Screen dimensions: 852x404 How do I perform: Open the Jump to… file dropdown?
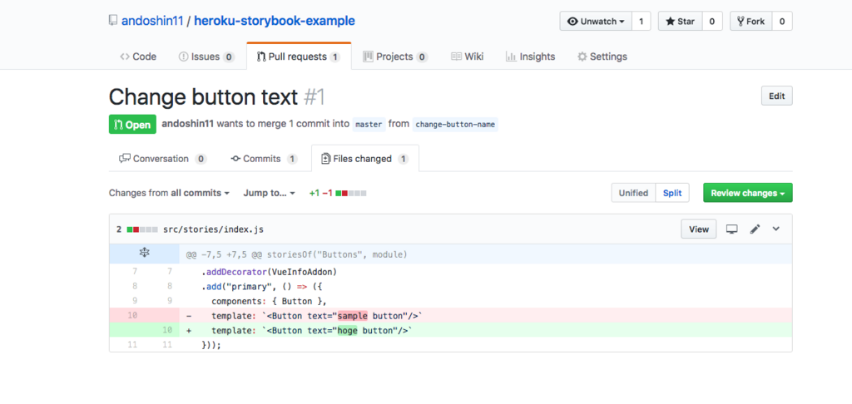[x=269, y=193]
